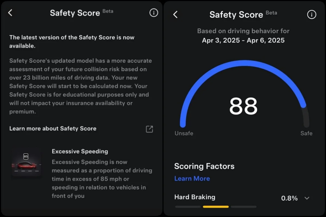Collapse the Hard Braking details chevron

pos(307,198)
